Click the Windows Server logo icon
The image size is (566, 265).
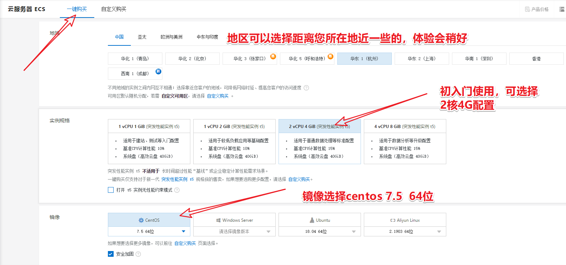pyautogui.click(x=218, y=220)
